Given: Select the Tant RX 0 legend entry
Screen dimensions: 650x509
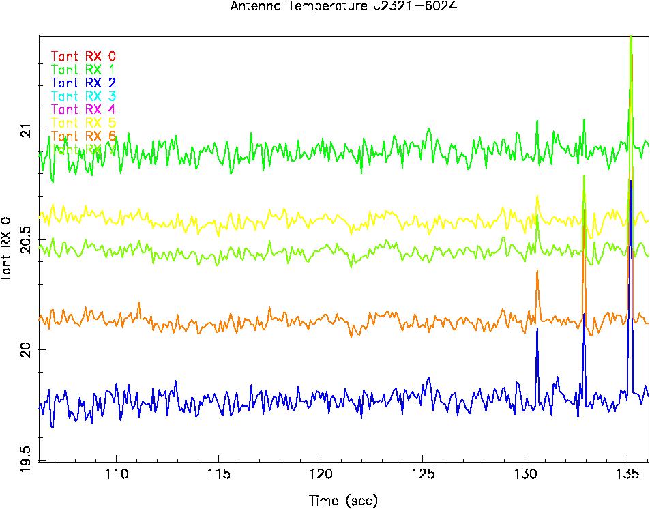Looking at the screenshot, I should 83,57.
